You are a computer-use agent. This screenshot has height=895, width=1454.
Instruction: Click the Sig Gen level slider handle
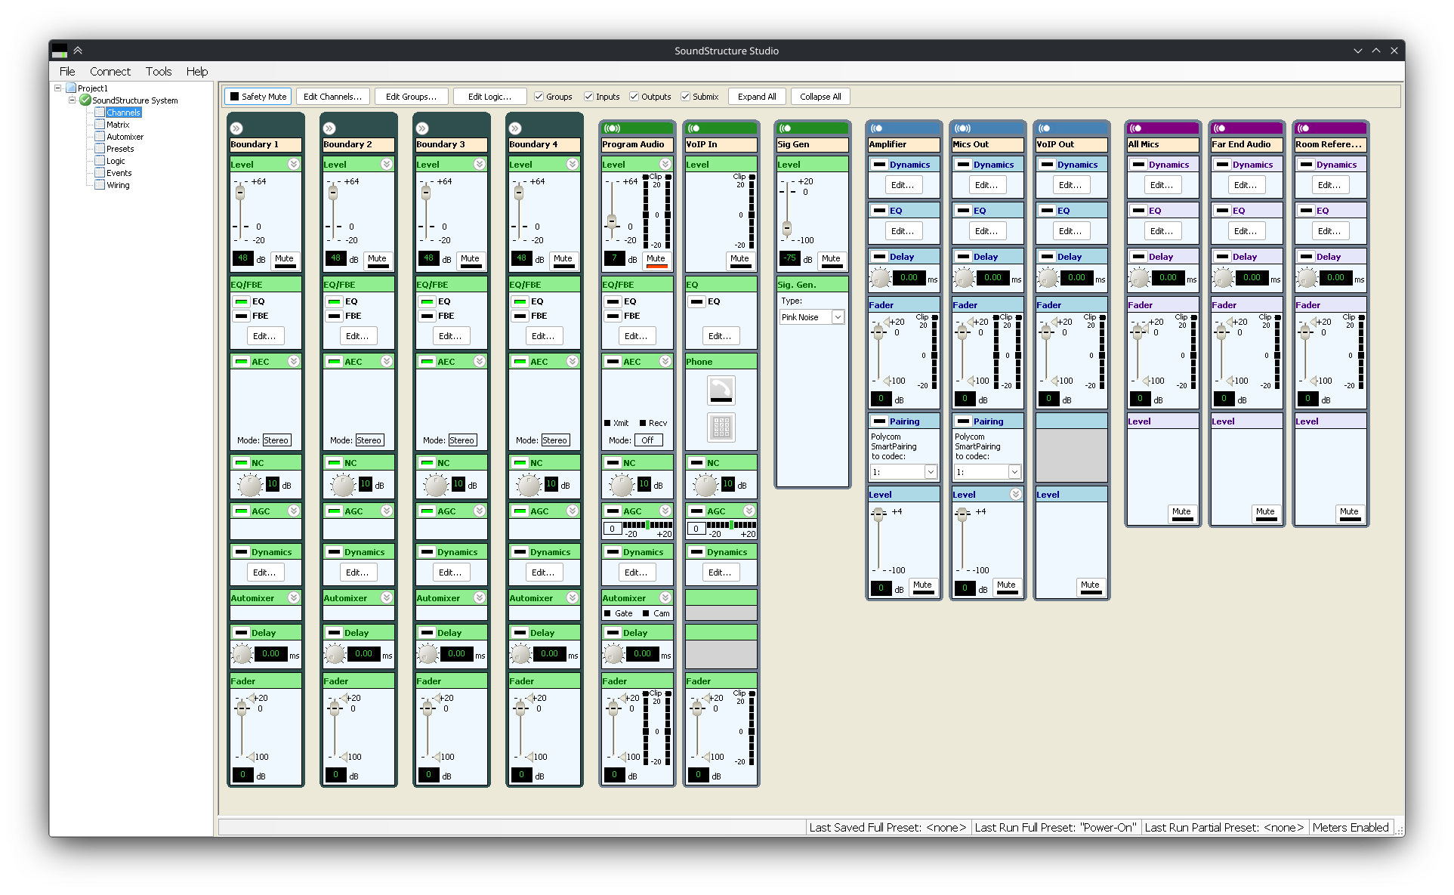click(786, 227)
